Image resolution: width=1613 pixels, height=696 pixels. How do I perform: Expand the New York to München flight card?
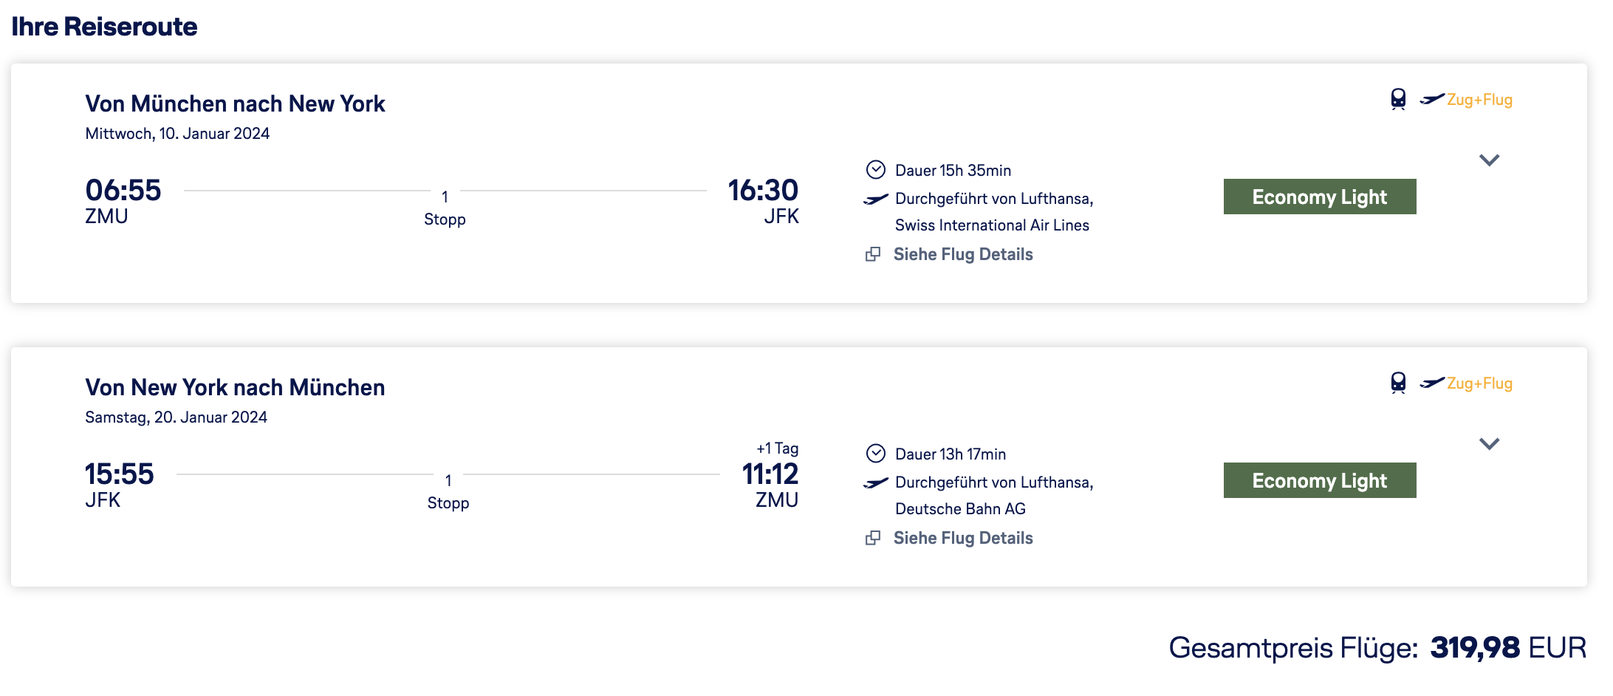pyautogui.click(x=1489, y=444)
